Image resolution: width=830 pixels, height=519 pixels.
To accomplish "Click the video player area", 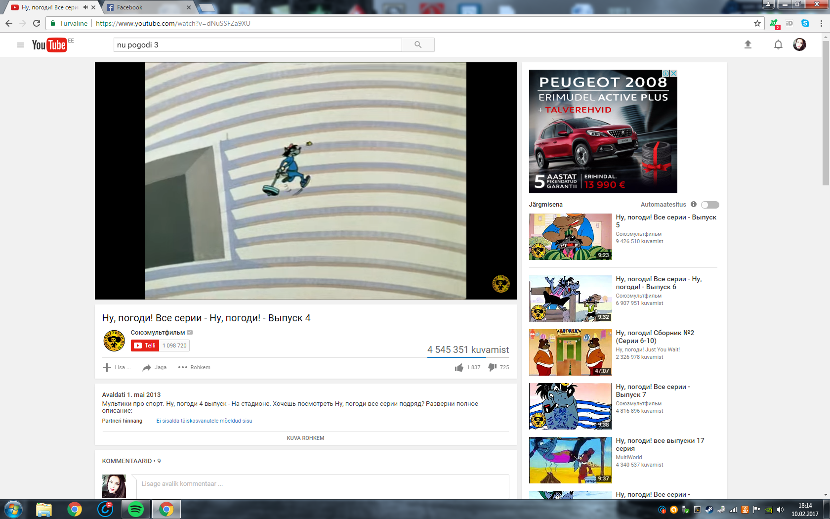I will [305, 181].
